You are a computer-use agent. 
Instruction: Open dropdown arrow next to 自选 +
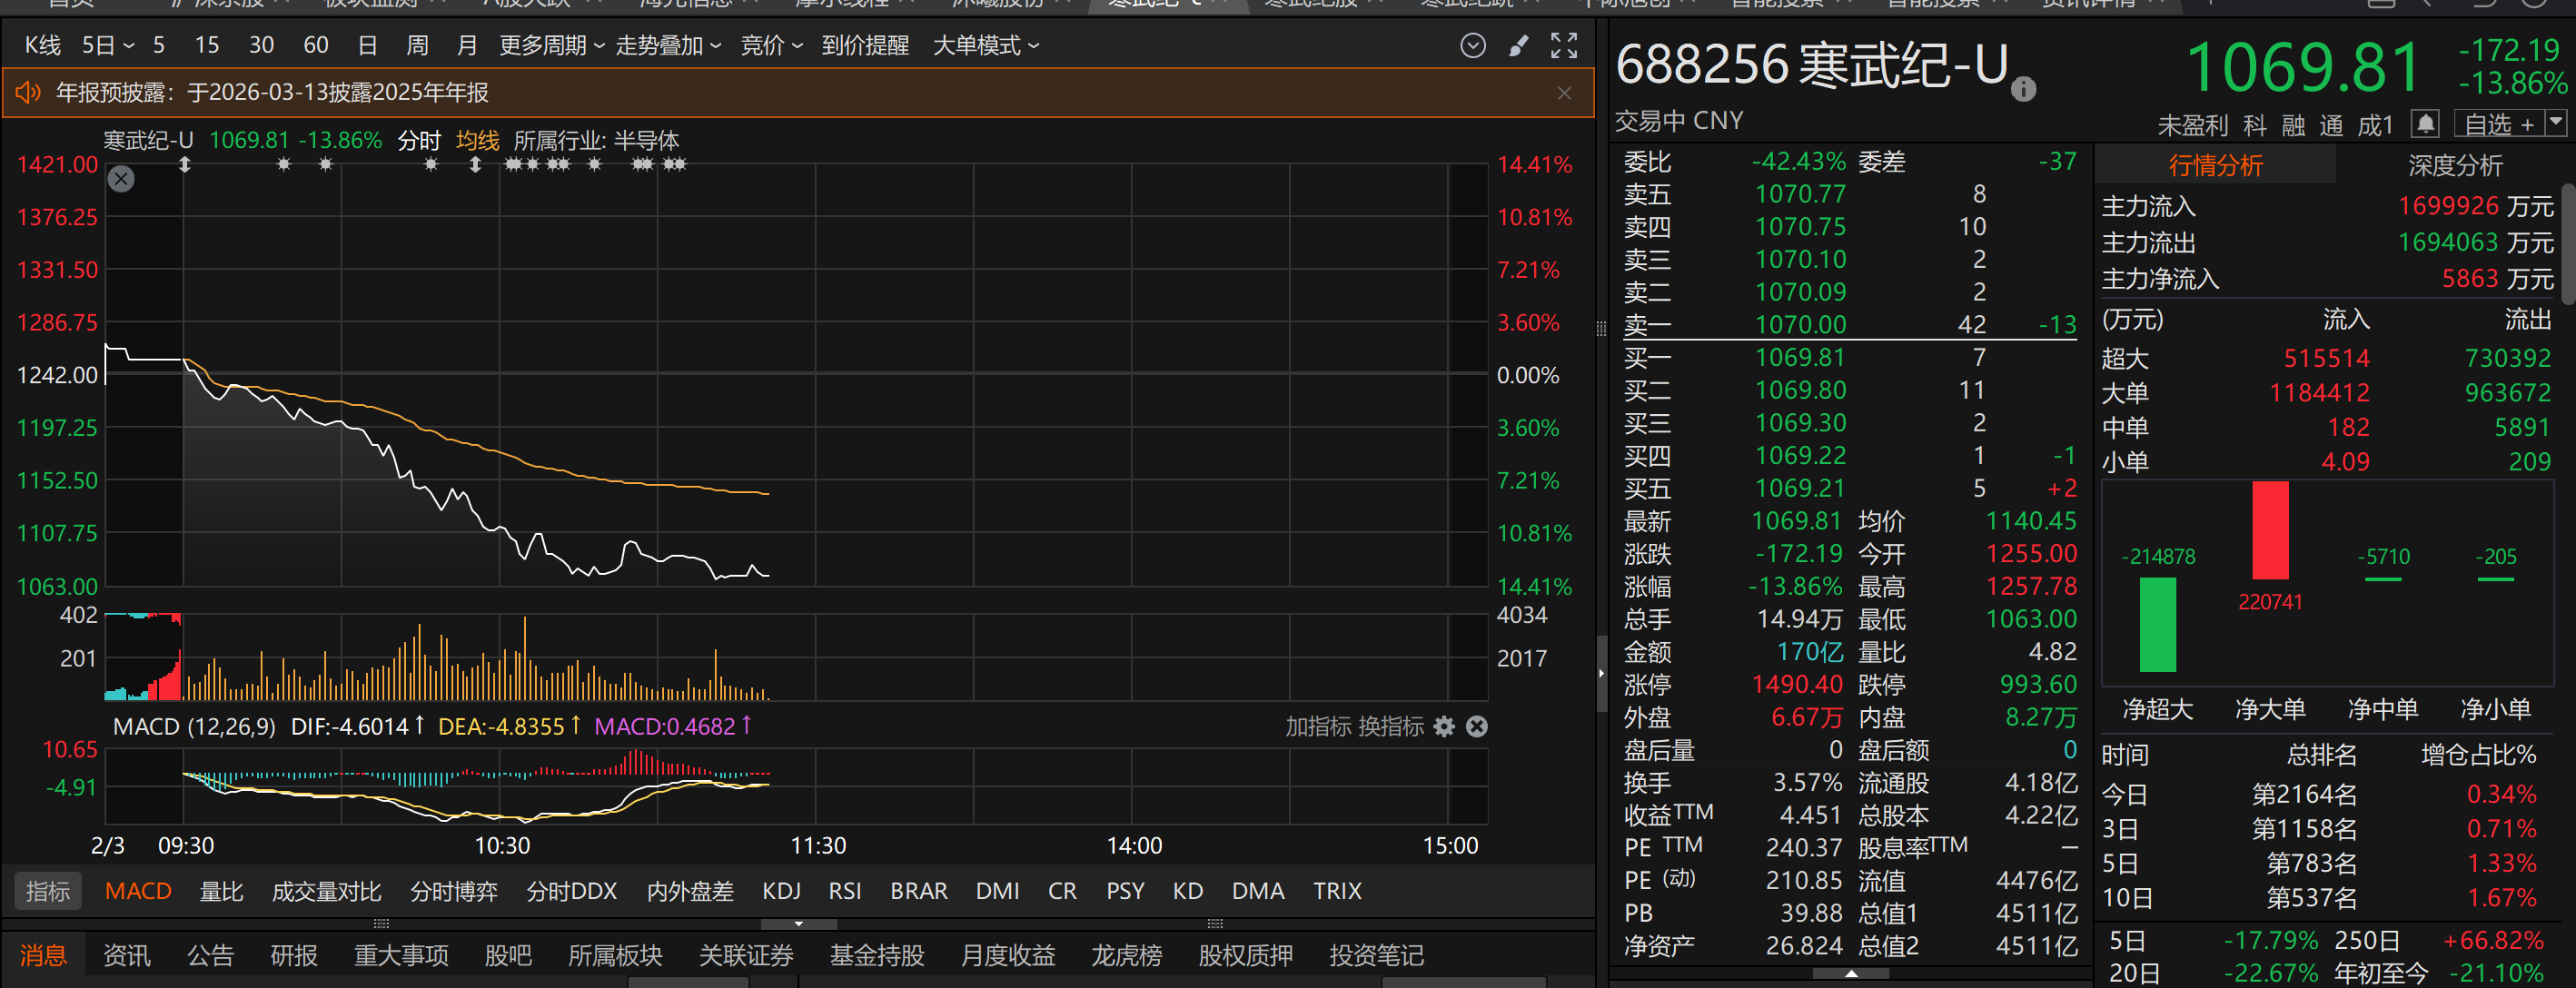[2556, 123]
